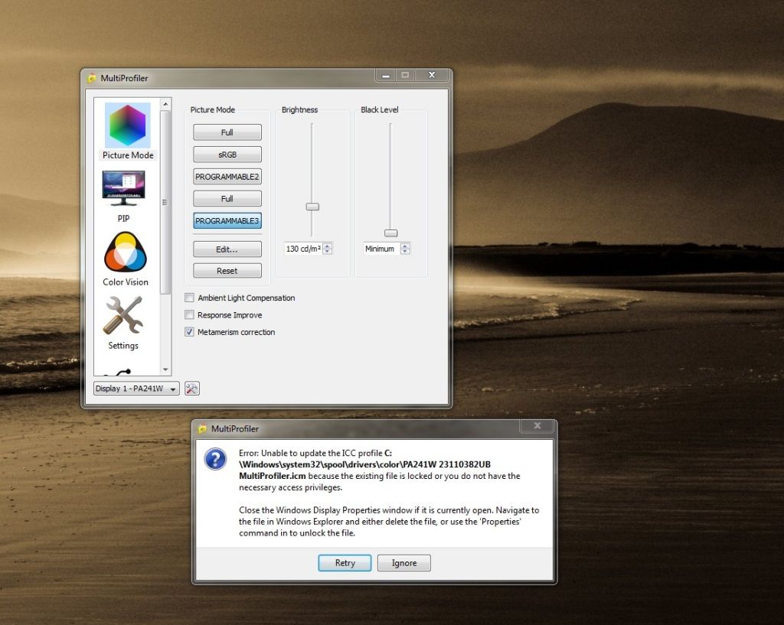Screen dimensions: 784x625
Task: Click the Brightness slider handle
Action: click(312, 207)
